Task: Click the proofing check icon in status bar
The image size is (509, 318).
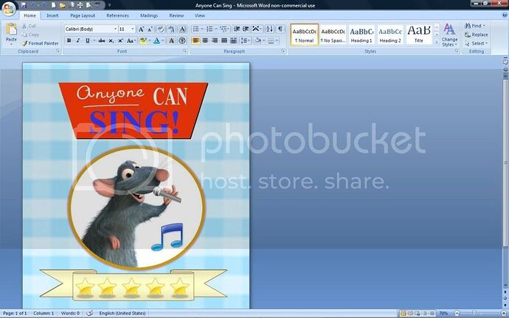Action: coord(89,313)
